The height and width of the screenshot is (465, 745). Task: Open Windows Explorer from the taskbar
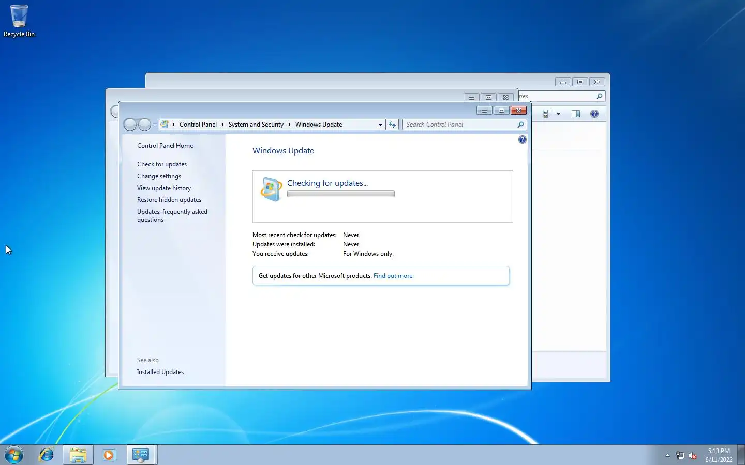point(78,455)
